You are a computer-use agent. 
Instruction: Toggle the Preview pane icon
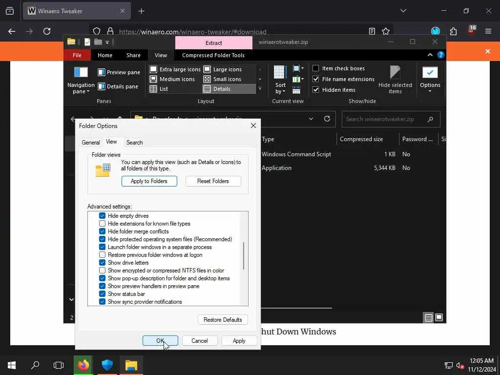click(x=102, y=72)
